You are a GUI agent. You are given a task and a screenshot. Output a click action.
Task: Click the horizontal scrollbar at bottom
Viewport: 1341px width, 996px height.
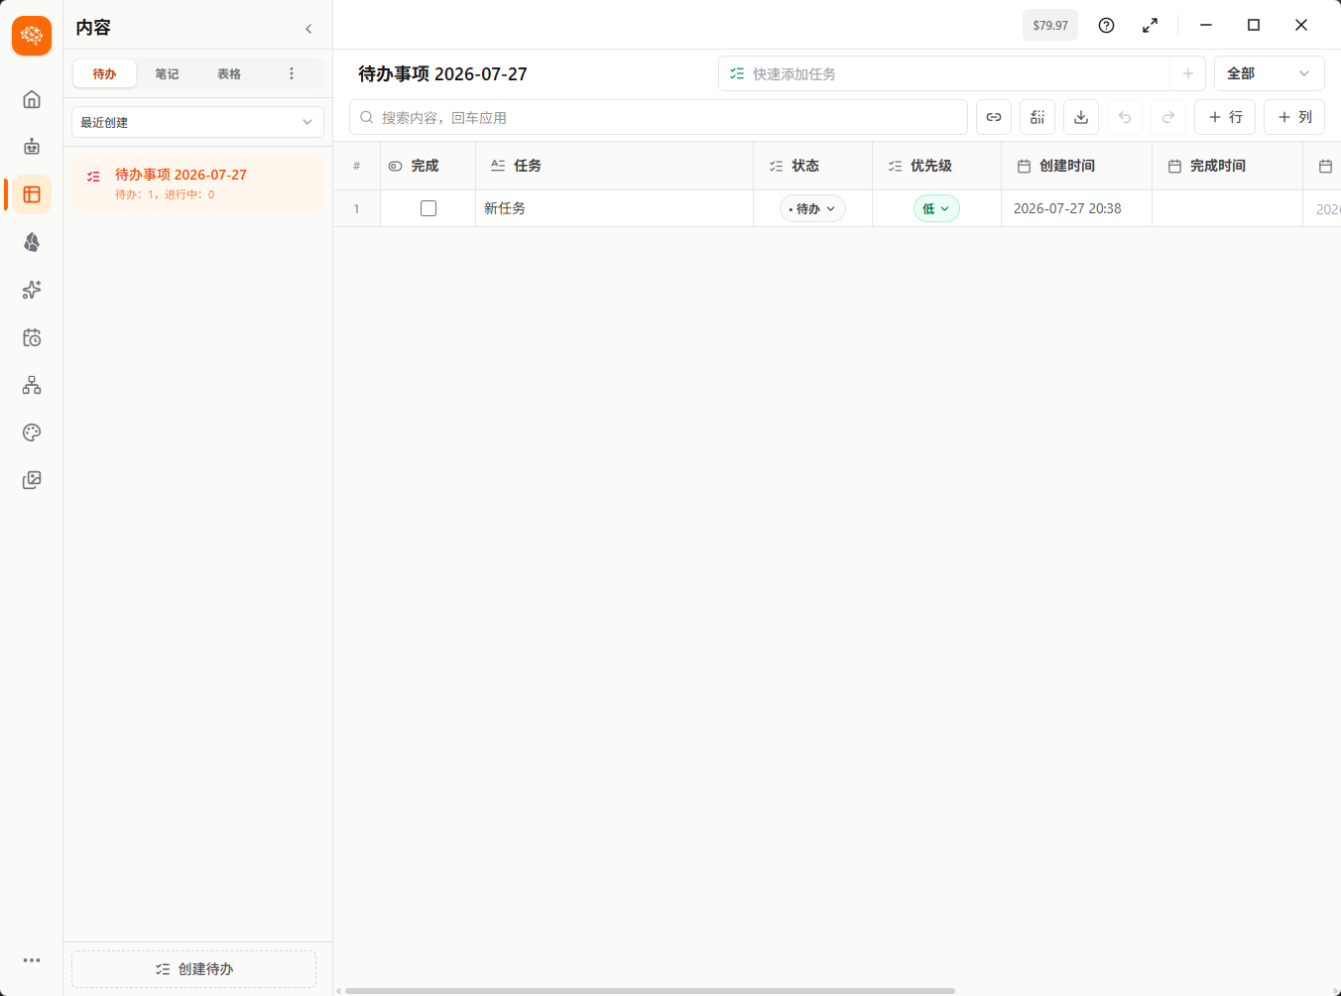click(650, 990)
